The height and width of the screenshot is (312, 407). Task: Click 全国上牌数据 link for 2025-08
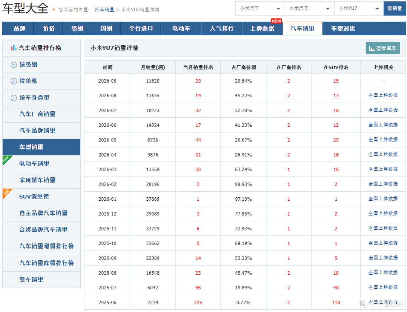click(383, 273)
